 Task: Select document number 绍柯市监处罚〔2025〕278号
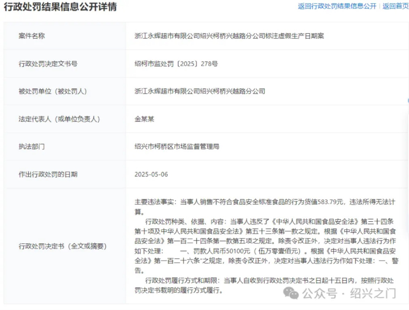pyautogui.click(x=176, y=64)
